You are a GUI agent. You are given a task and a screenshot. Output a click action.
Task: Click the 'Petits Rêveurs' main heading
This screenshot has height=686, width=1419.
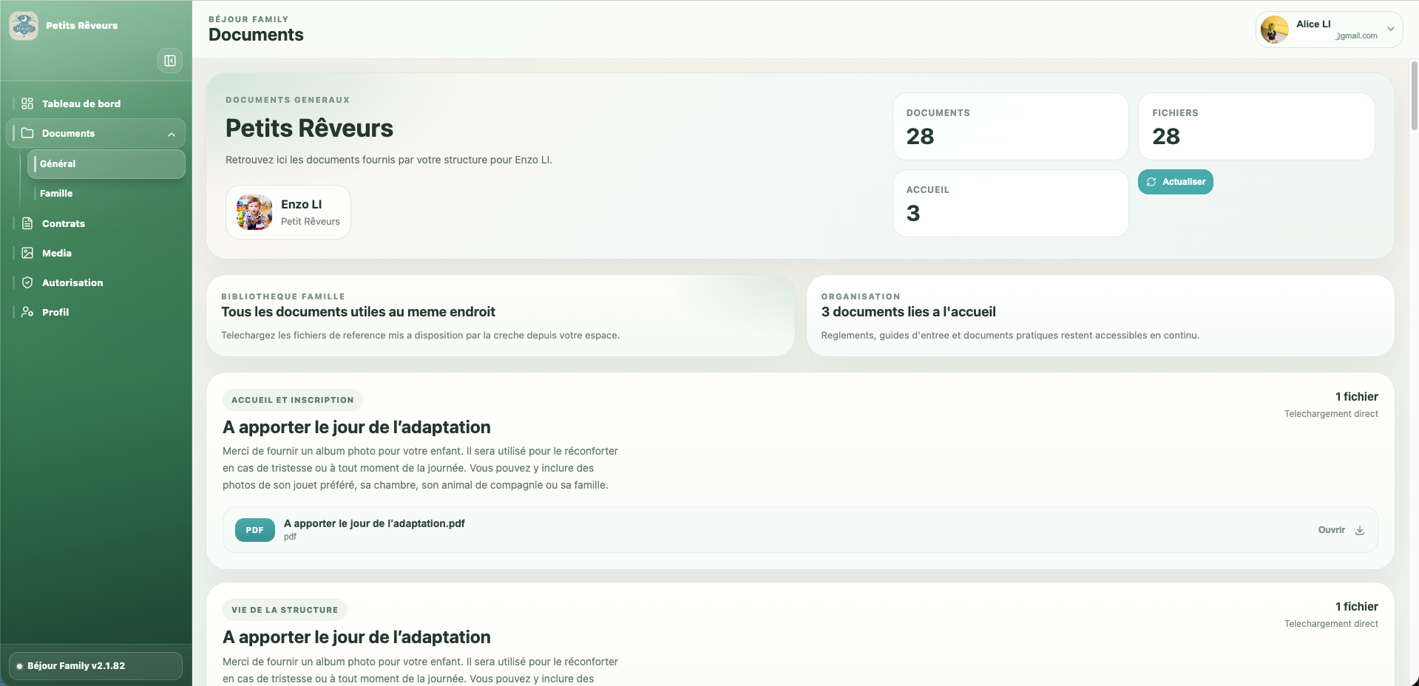click(x=309, y=128)
